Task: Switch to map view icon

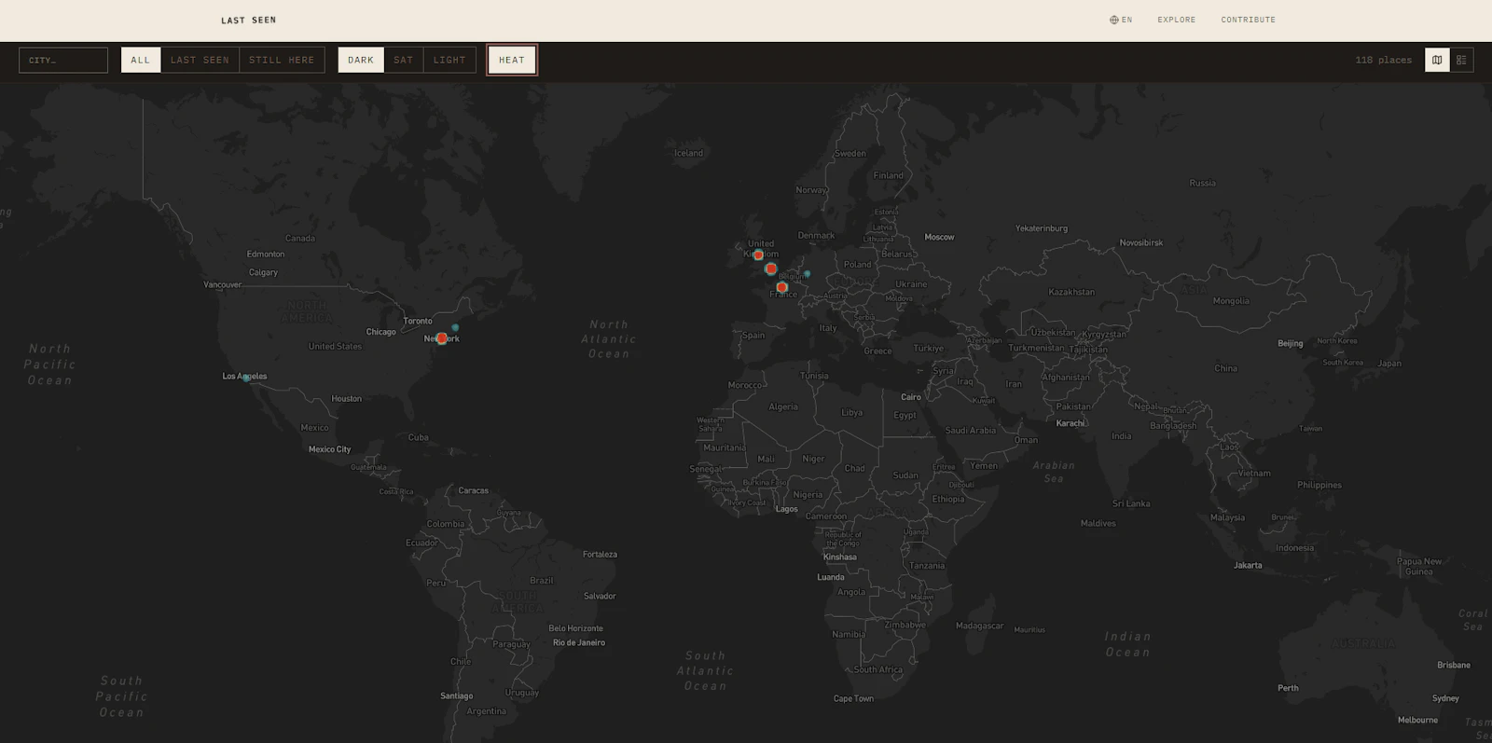Action: [1437, 60]
